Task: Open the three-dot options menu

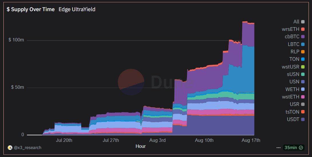Action: [x=279, y=148]
